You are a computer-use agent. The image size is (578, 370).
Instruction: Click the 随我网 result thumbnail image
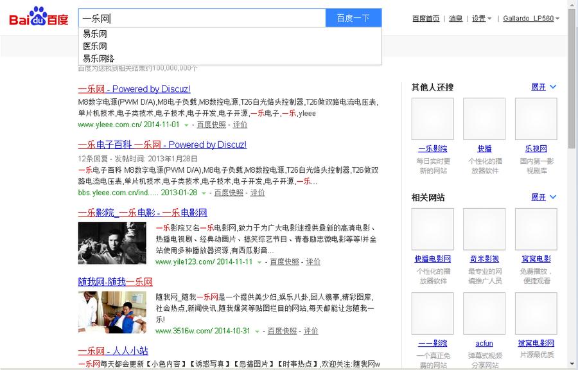pos(112,312)
